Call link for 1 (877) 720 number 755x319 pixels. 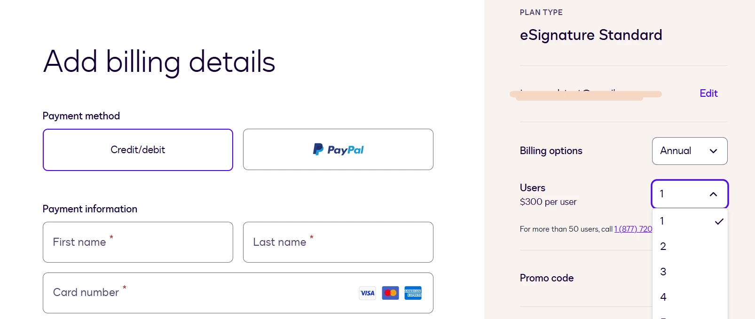[x=633, y=229]
